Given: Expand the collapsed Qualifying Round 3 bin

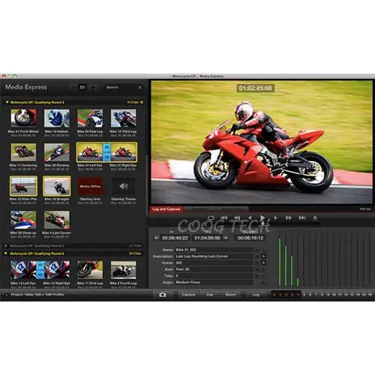Looking at the screenshot, I should 6,246.
